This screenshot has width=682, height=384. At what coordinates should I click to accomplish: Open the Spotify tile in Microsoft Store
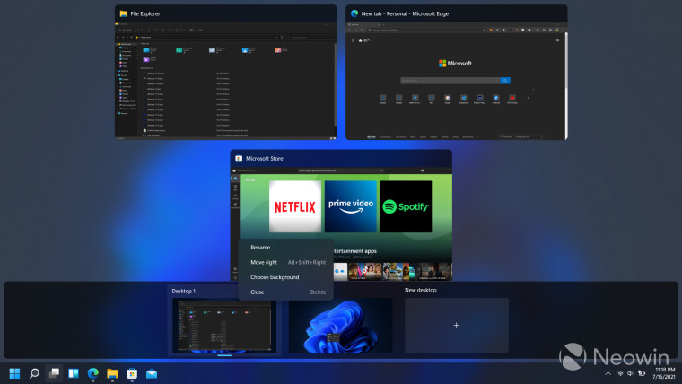point(406,206)
